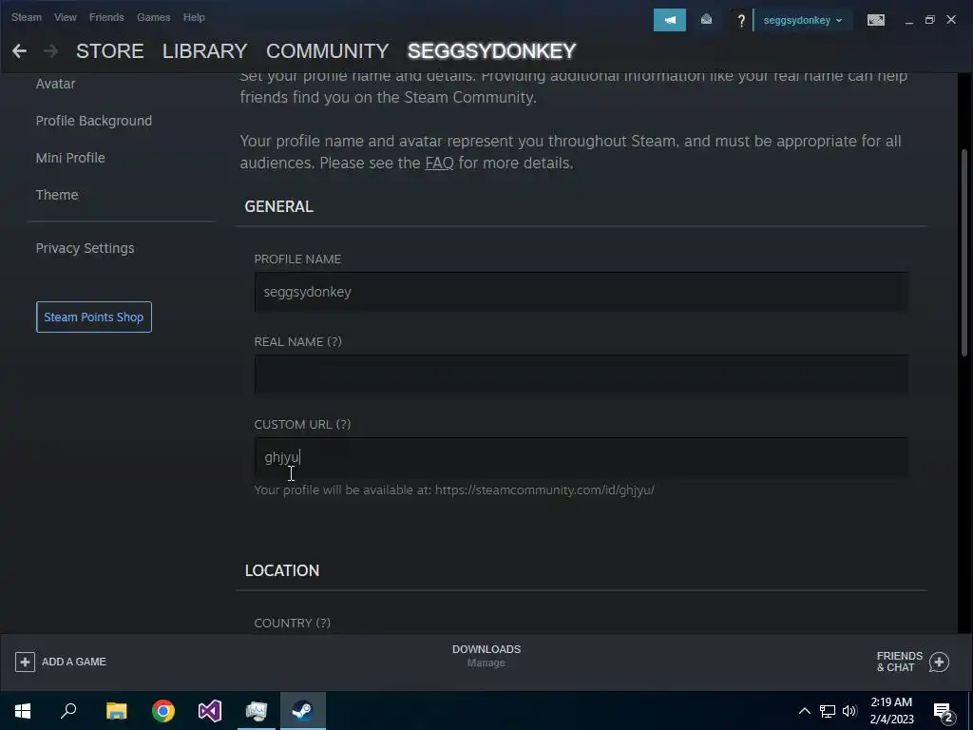
Task: Switch to Big Picture mode icon
Action: [x=875, y=21]
